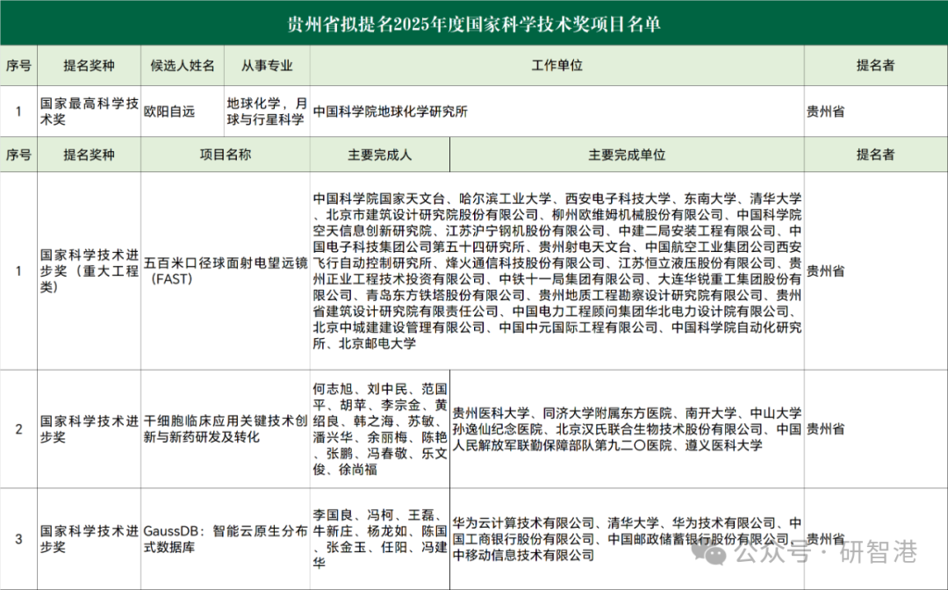This screenshot has width=948, height=590.
Task: Click the "国家最高科学技术奖" award cell
Action: (89, 112)
